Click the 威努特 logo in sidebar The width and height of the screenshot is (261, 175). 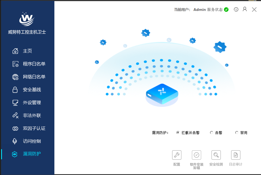[27, 19]
